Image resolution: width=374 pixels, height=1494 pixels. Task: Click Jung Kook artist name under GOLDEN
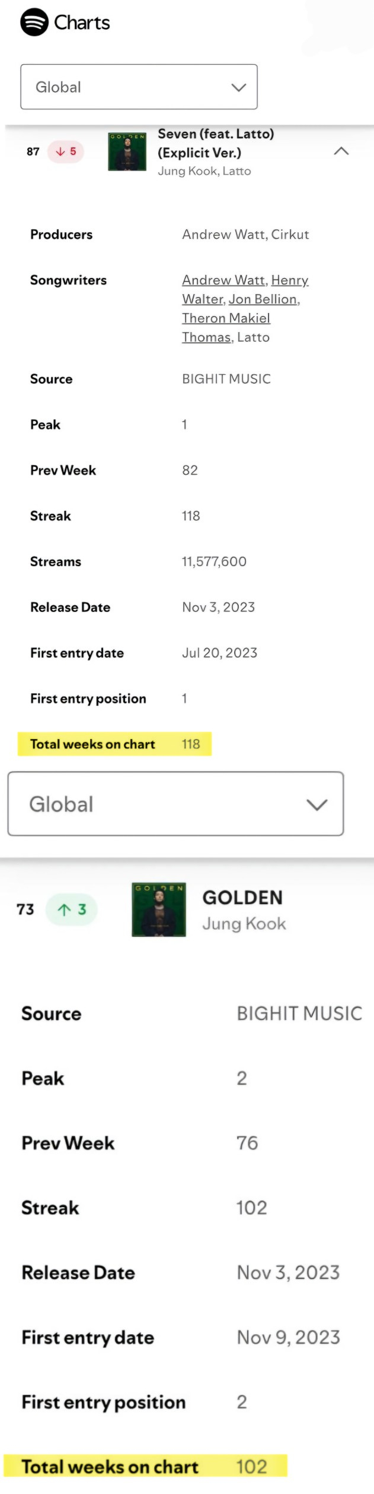[x=244, y=924]
